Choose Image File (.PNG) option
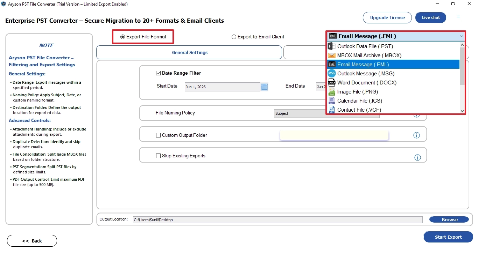This screenshot has height=254, width=478. point(393,91)
